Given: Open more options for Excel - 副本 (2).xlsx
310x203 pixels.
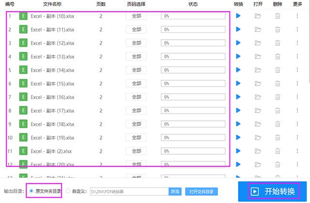Looking at the screenshot, I should pyautogui.click(x=297, y=151).
